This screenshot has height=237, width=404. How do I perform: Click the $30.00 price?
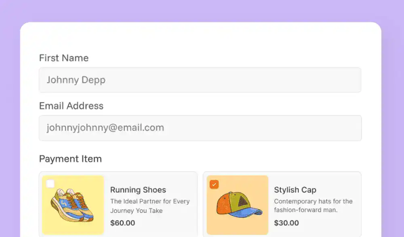(x=286, y=223)
